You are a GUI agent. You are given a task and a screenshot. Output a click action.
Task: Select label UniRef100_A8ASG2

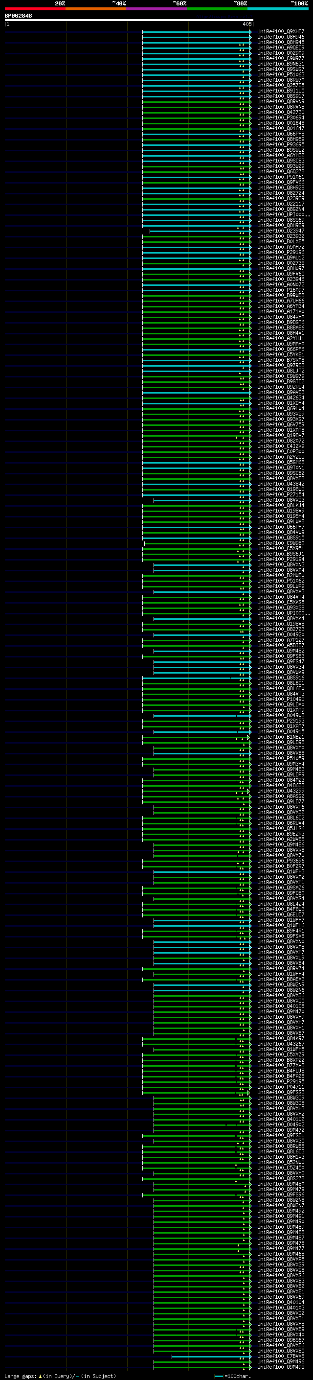tap(280, 796)
